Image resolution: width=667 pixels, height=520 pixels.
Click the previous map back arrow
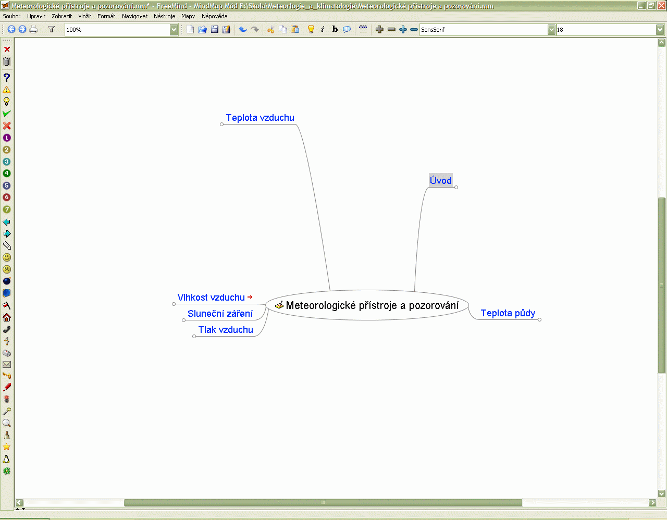(11, 30)
